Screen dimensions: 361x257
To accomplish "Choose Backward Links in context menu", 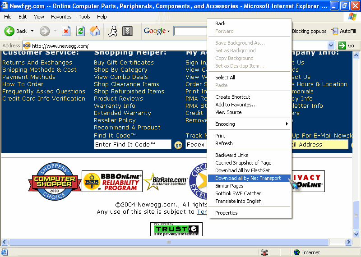I will tap(250, 155).
